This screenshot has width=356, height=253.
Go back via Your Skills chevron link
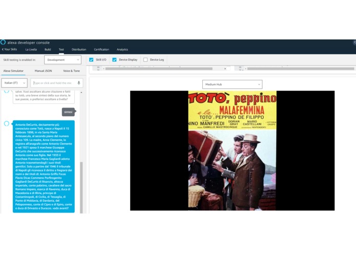[9, 49]
